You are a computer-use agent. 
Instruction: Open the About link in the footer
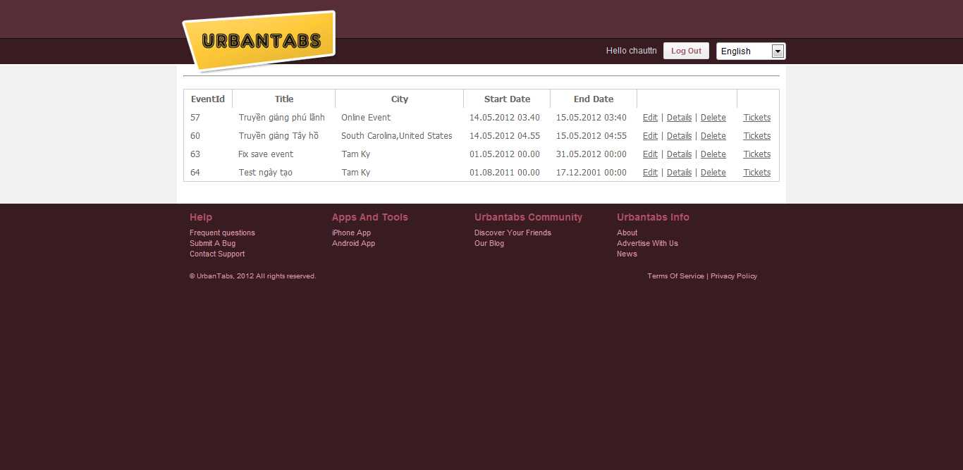(627, 233)
